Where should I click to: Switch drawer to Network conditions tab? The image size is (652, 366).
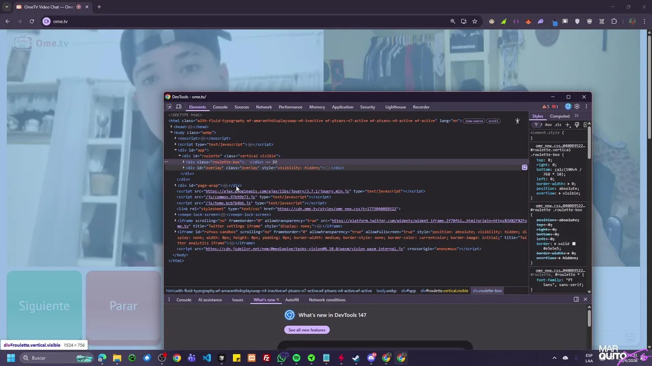(327, 300)
